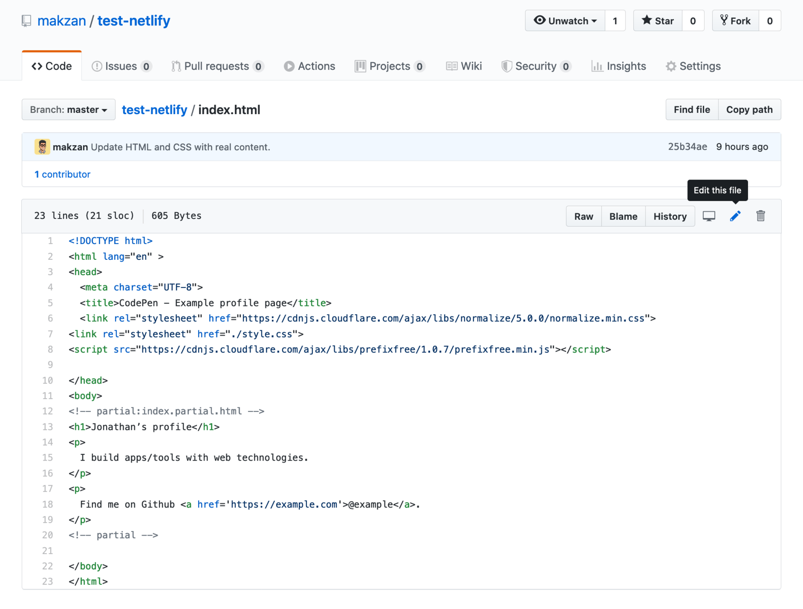The image size is (803, 609).
Task: Open the Wiki tab
Action: pyautogui.click(x=464, y=66)
